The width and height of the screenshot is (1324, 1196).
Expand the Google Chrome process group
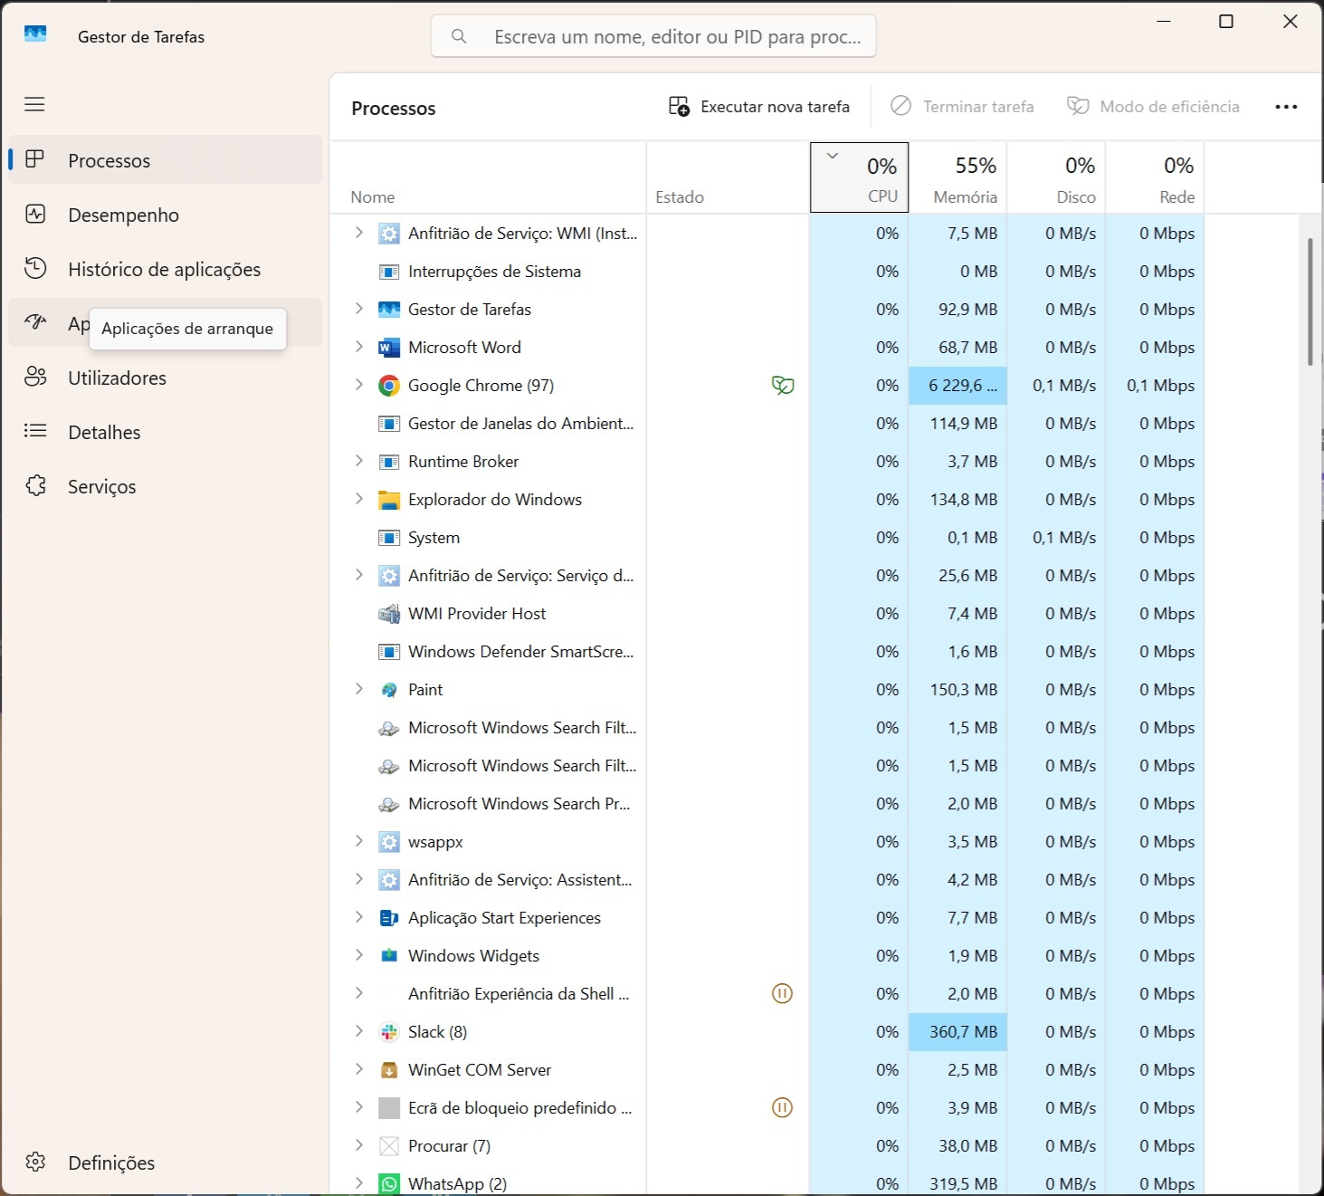click(x=358, y=385)
